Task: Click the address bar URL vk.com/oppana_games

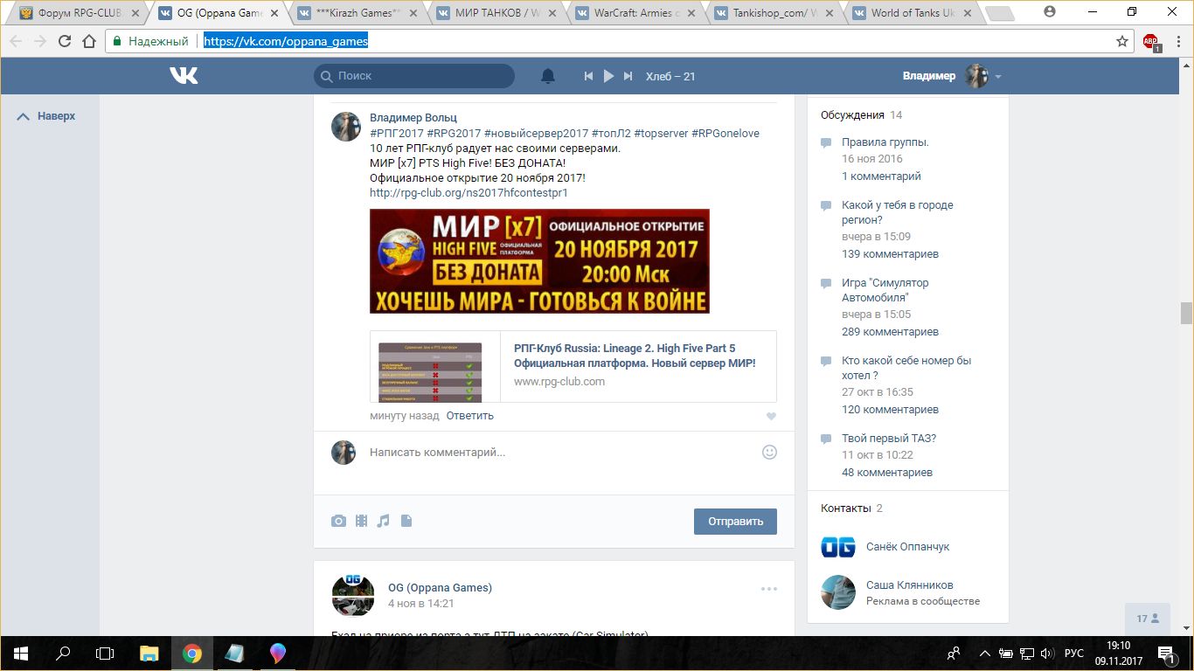Action: [x=286, y=41]
